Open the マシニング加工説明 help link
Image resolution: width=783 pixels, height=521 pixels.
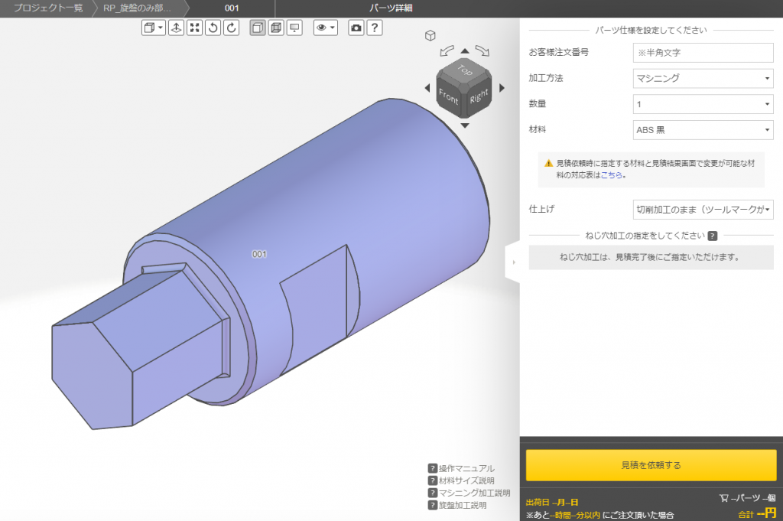(x=474, y=493)
